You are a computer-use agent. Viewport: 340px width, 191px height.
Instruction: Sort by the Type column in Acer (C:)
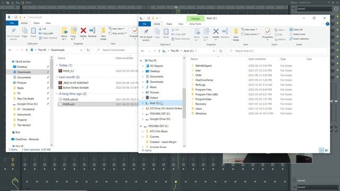pyautogui.click(x=283, y=59)
